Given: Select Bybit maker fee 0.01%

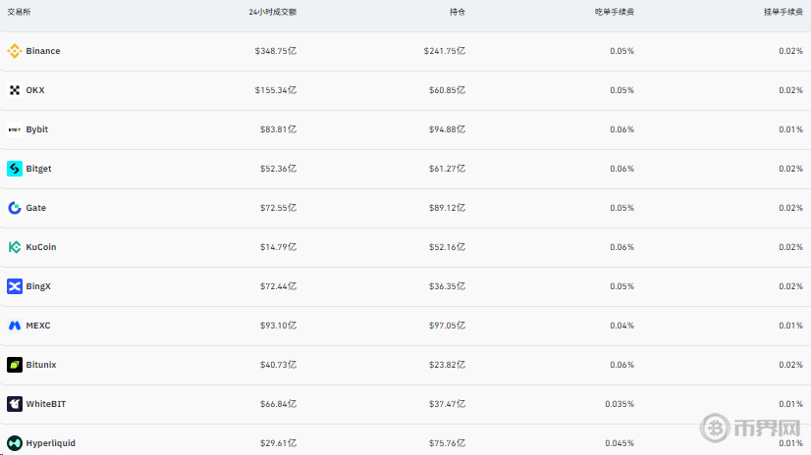Looking at the screenshot, I should tap(790, 129).
